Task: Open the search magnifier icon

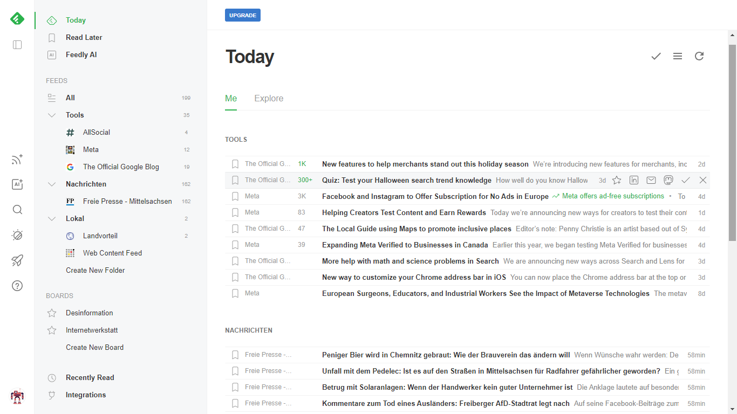Action: tap(17, 210)
